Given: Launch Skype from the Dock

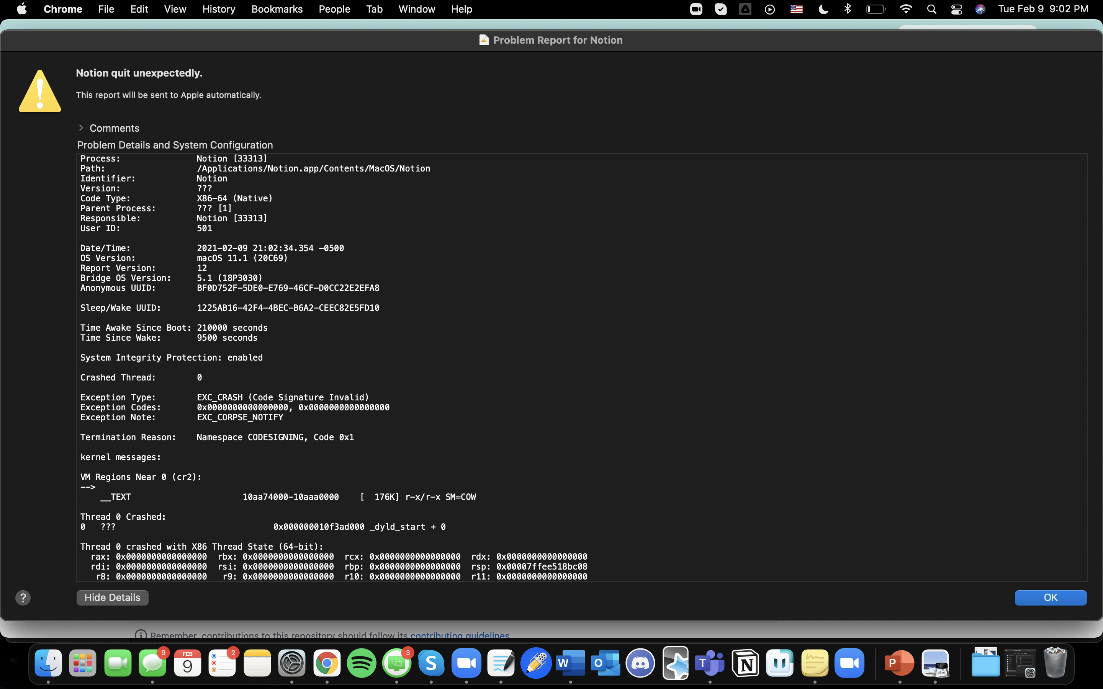Looking at the screenshot, I should click(x=431, y=663).
